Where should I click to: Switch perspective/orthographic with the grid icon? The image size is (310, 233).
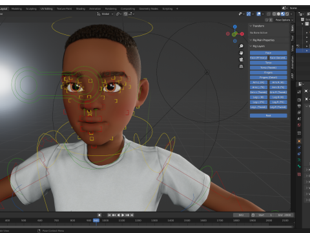tap(242, 67)
